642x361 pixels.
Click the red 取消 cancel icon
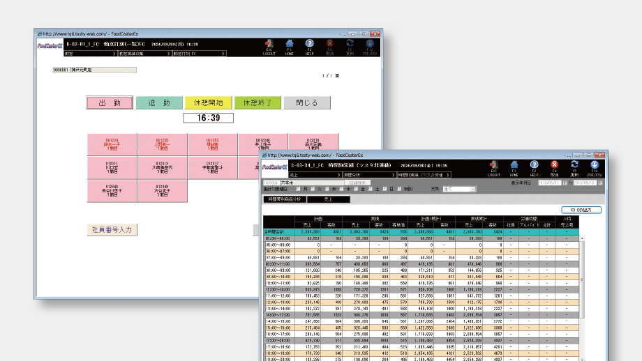pos(555,166)
